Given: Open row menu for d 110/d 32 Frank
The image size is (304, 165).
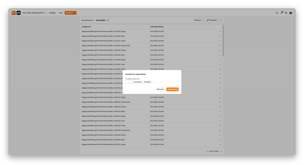Looking at the screenshot, I should 220,36.
